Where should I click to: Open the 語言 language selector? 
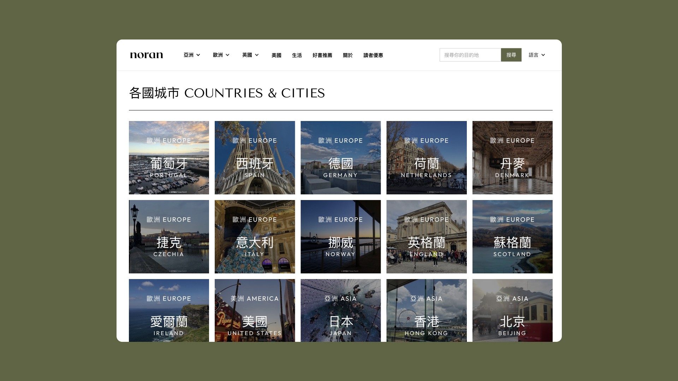pos(537,55)
